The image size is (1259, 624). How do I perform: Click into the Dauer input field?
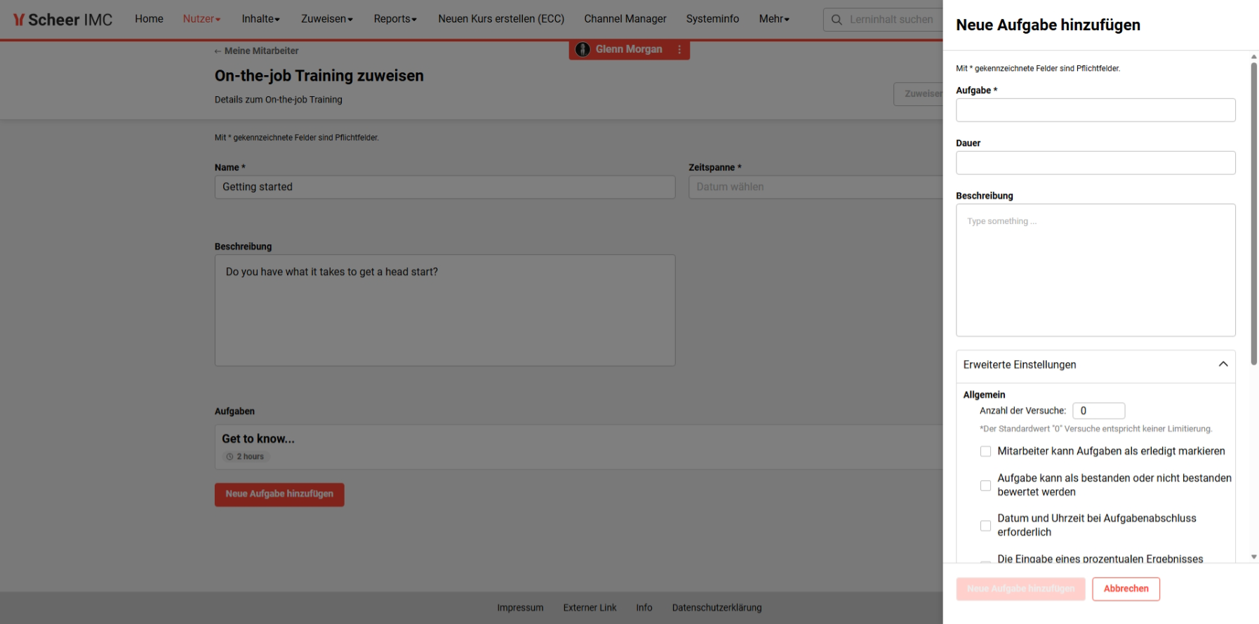[x=1095, y=163]
